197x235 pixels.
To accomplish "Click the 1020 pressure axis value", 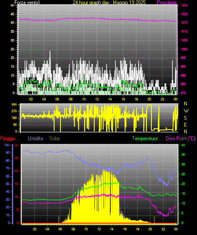I will (x=184, y=14).
